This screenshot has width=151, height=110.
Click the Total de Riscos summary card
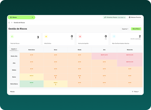(x=24, y=39)
